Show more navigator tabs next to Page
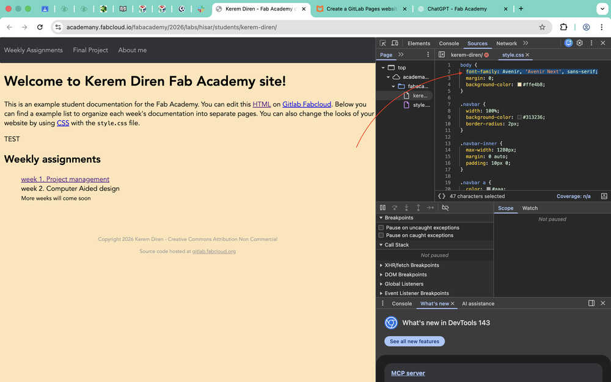The image size is (611, 382). pyautogui.click(x=401, y=54)
